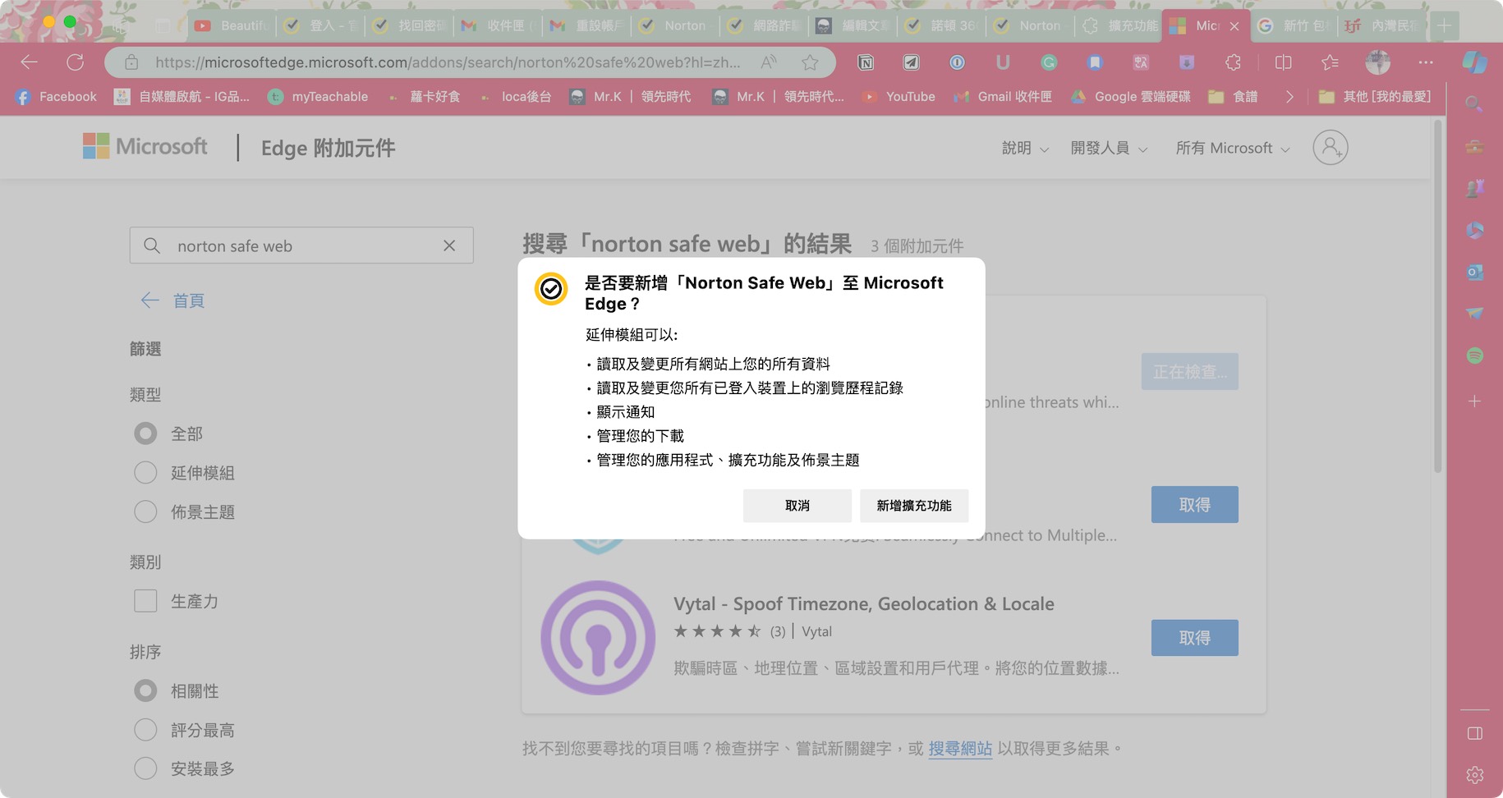Click 取得 for the Vytal extension

[1195, 638]
